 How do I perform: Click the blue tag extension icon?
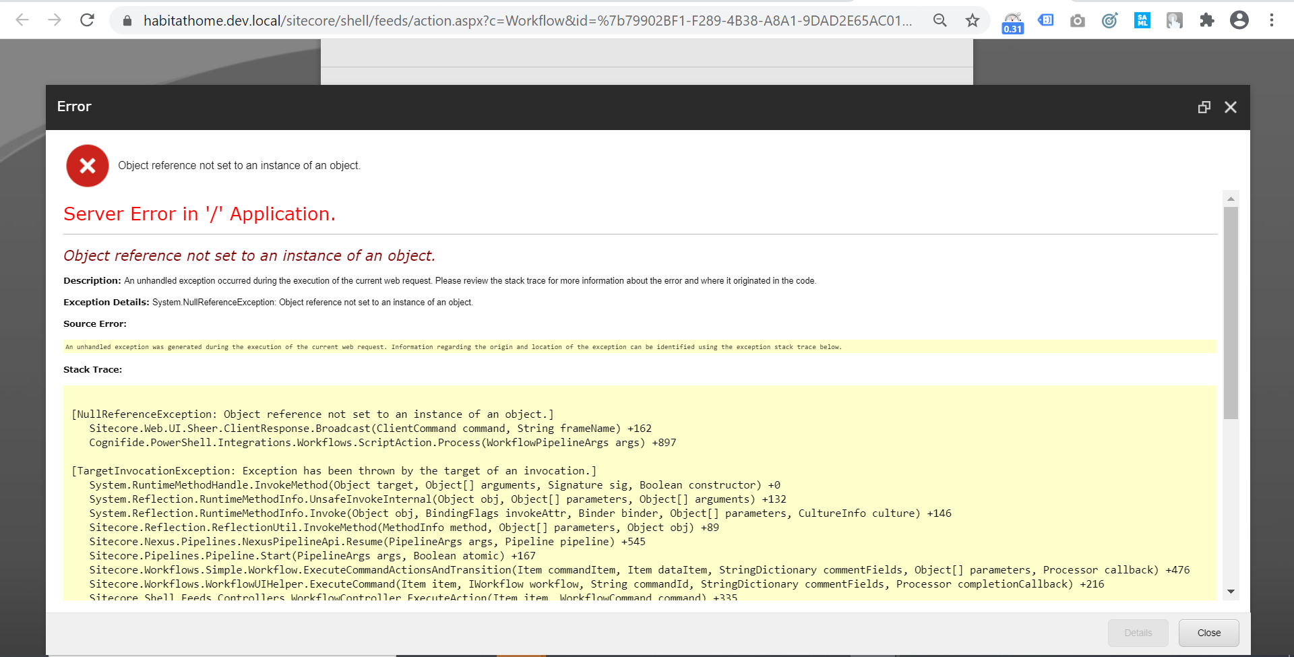click(x=1045, y=20)
